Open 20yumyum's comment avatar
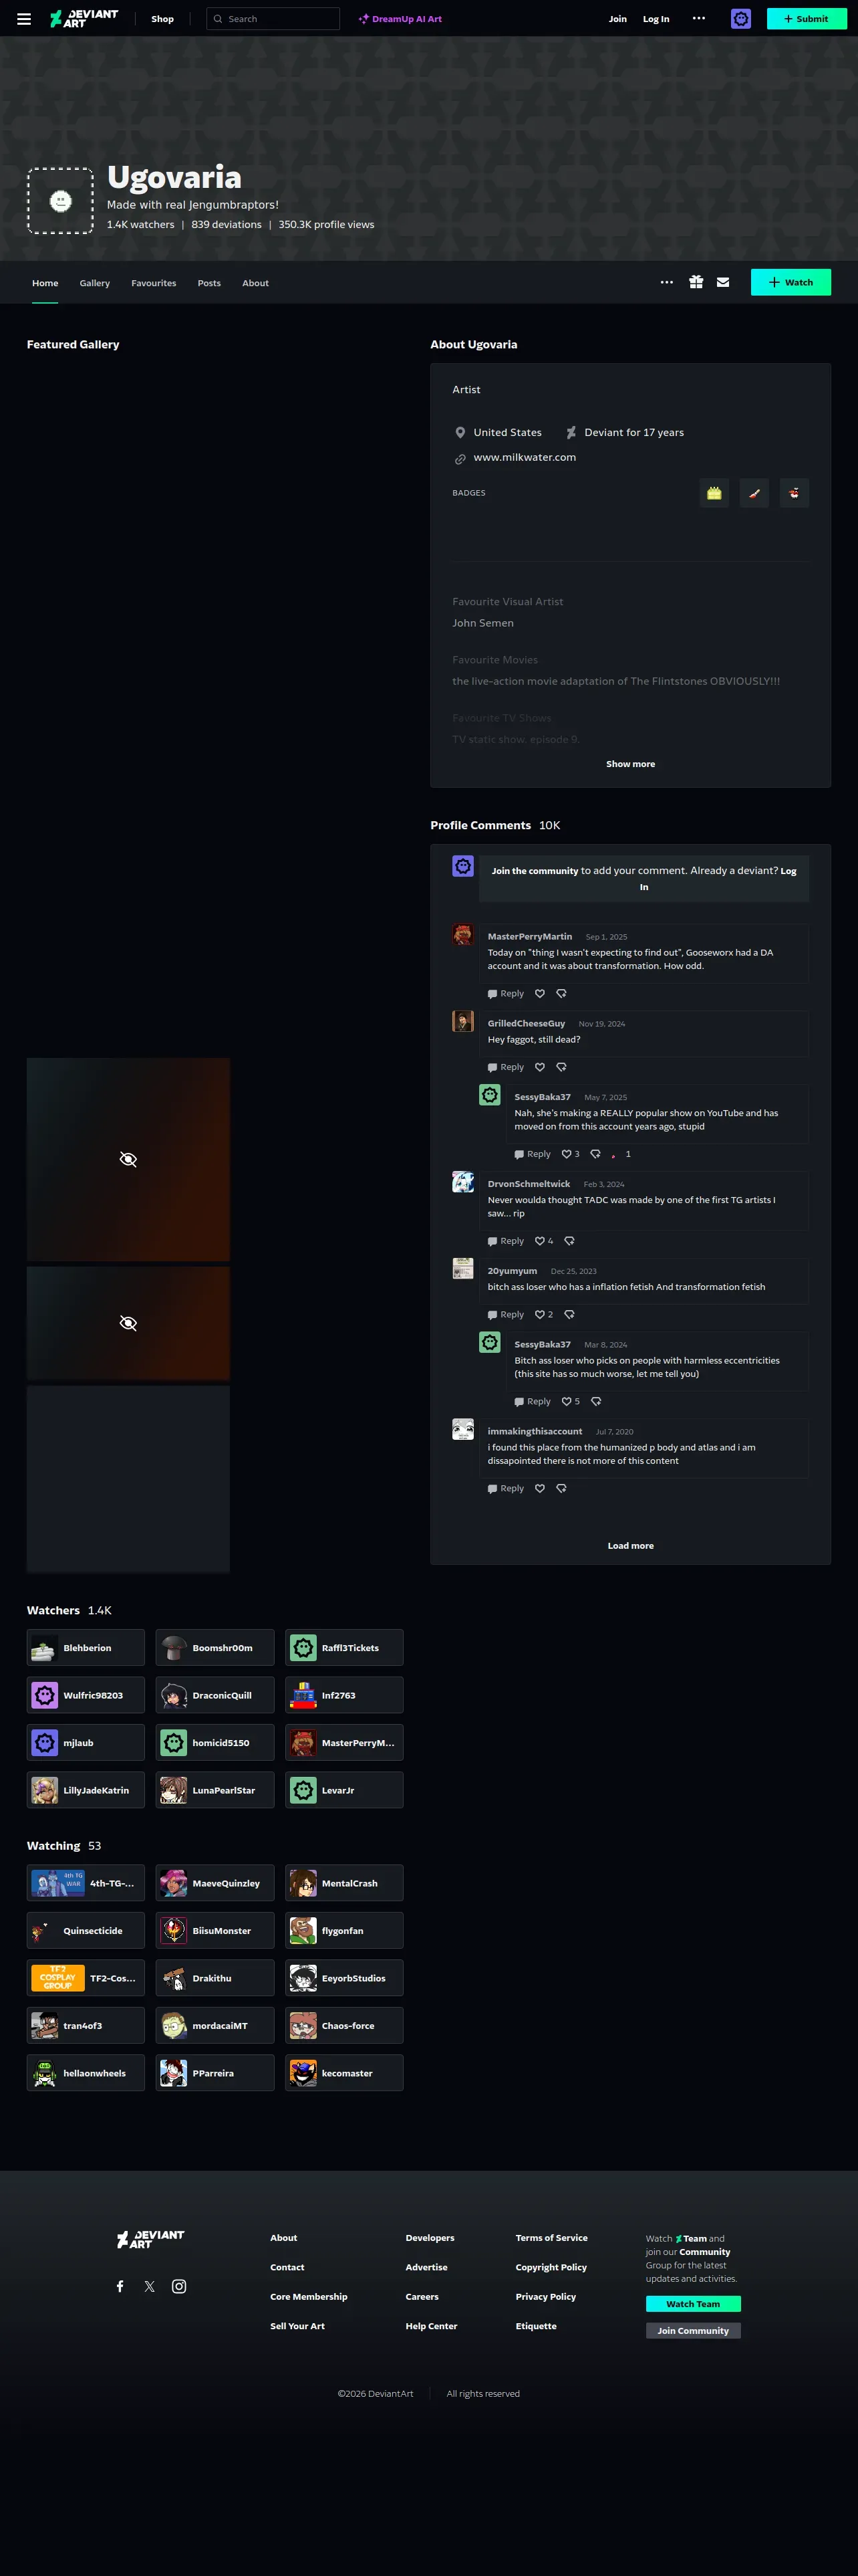Screen dimensions: 858x2576 click(462, 1269)
